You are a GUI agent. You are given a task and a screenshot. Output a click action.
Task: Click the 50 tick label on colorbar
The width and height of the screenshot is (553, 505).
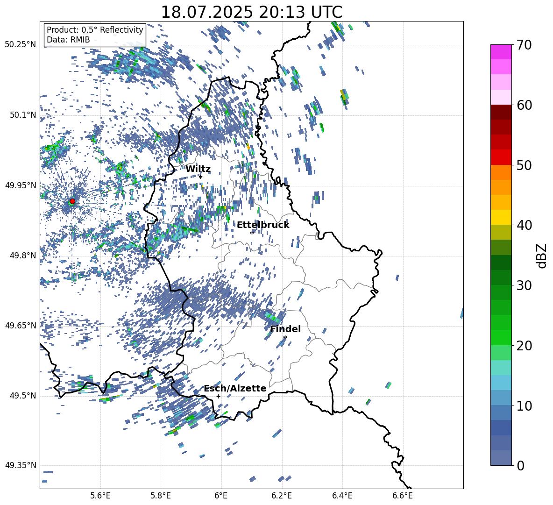(x=524, y=165)
